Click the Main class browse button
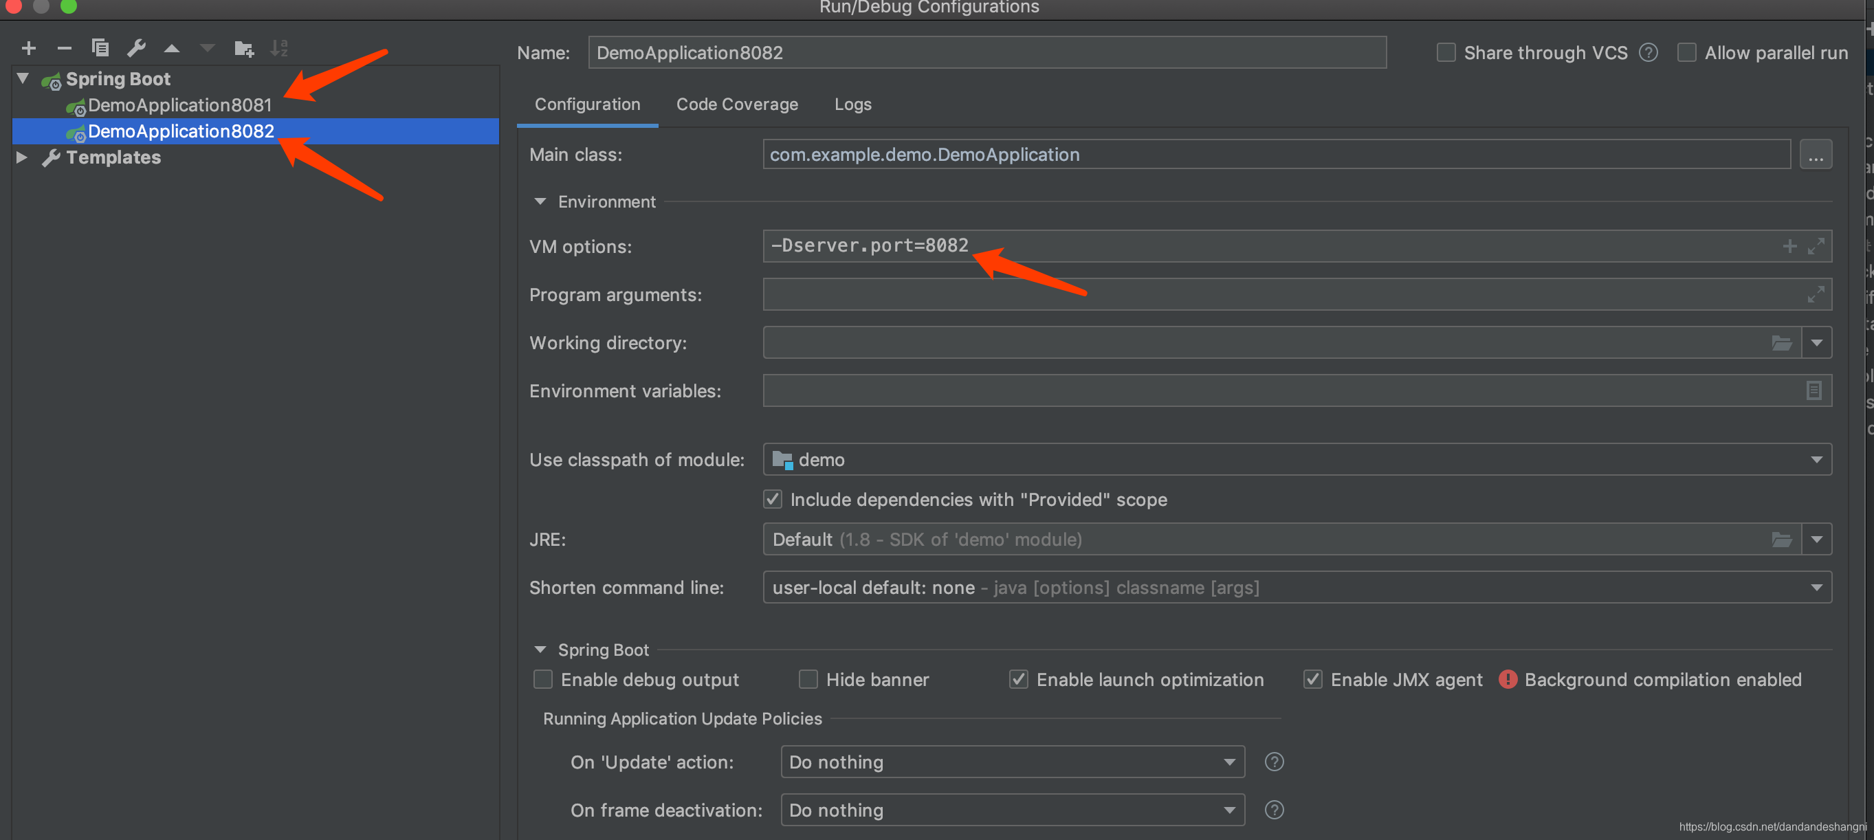This screenshot has height=840, width=1874. tap(1815, 155)
